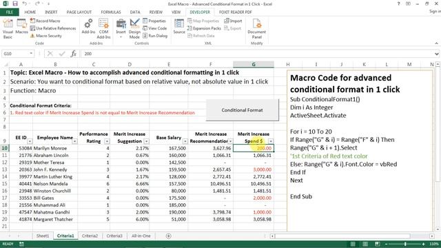441x248 pixels.
Task: Toggle Design Mode
Action: pyautogui.click(x=134, y=29)
